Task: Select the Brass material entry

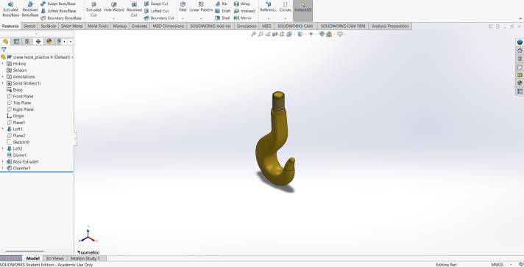Action: (15, 90)
